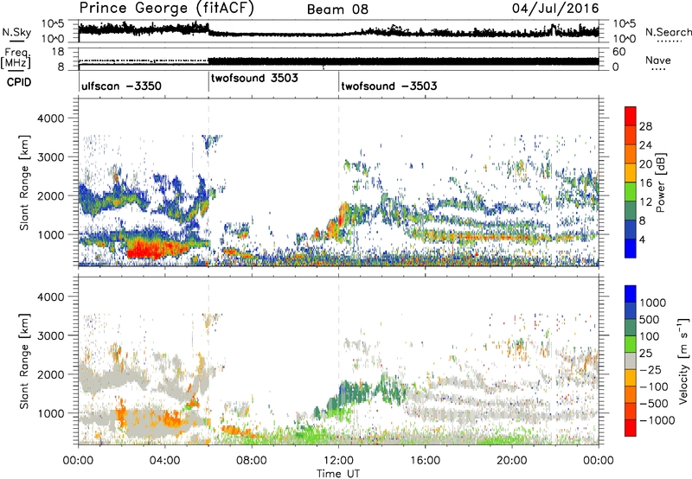Click the '12:00' time tick label

coord(338,461)
